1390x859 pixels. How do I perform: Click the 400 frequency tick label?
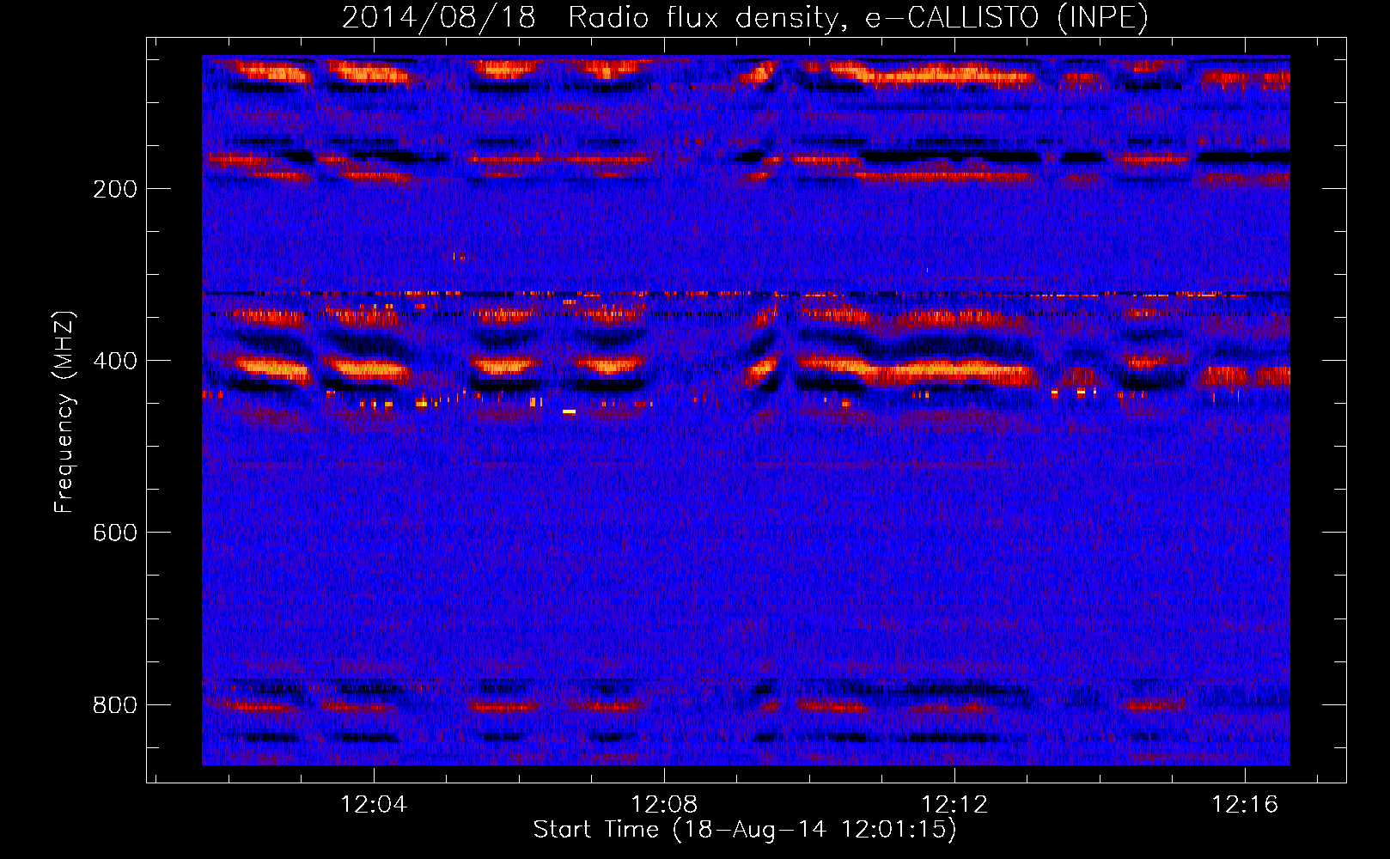[x=115, y=361]
